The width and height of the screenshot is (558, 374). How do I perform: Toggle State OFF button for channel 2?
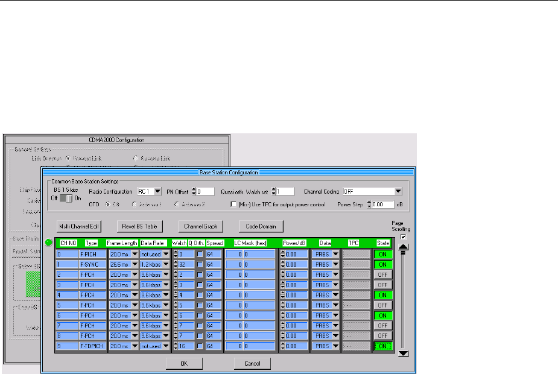pos(383,274)
